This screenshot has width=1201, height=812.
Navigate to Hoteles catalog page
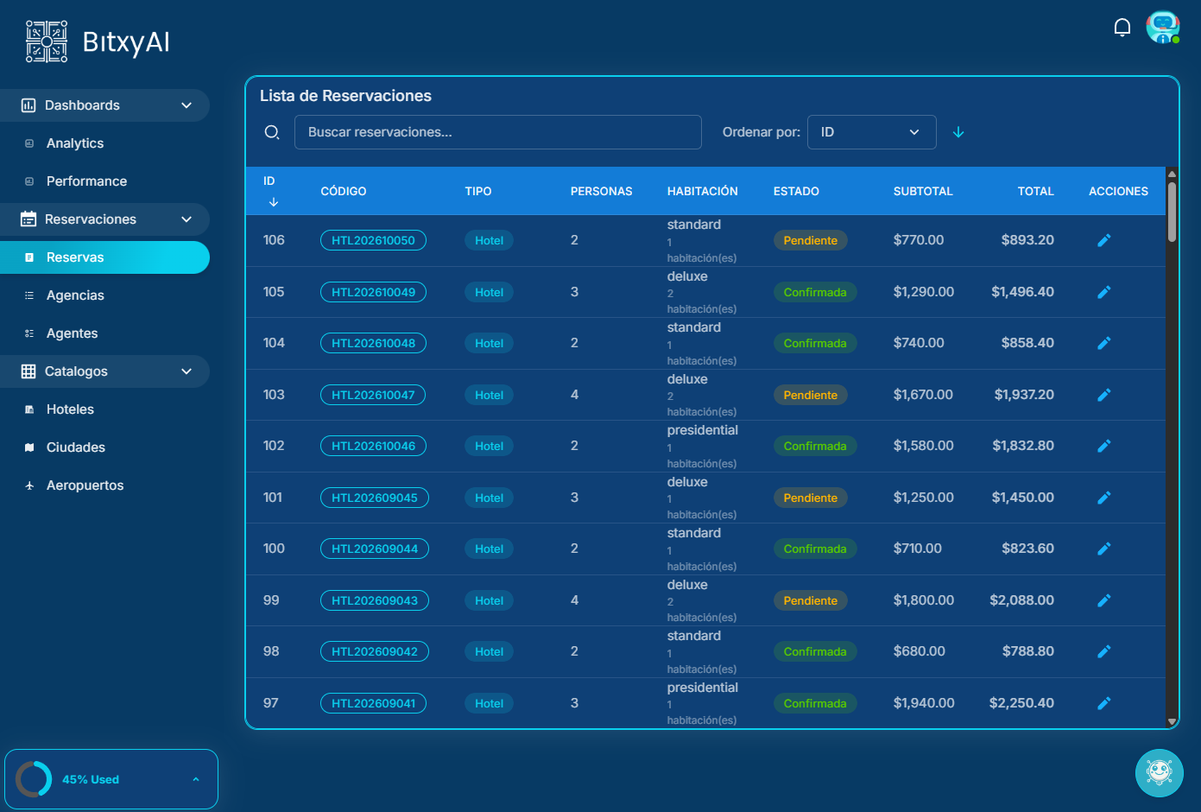coord(70,409)
